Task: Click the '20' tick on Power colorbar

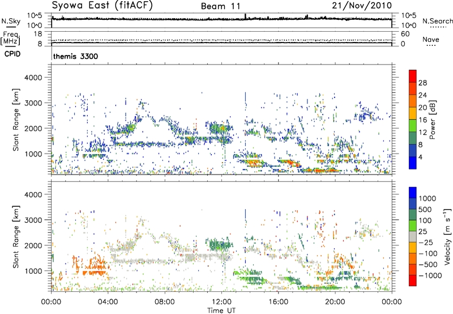Action: pyautogui.click(x=422, y=108)
